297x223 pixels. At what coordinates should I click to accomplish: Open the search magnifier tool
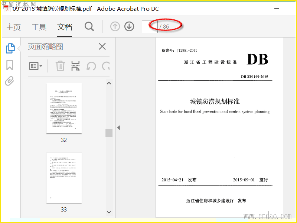point(89,26)
